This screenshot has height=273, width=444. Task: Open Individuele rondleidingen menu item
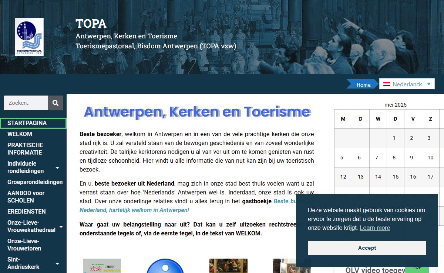coord(26,167)
